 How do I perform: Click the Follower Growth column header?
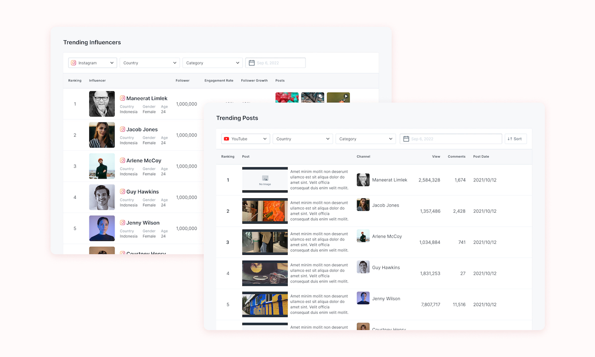point(254,80)
